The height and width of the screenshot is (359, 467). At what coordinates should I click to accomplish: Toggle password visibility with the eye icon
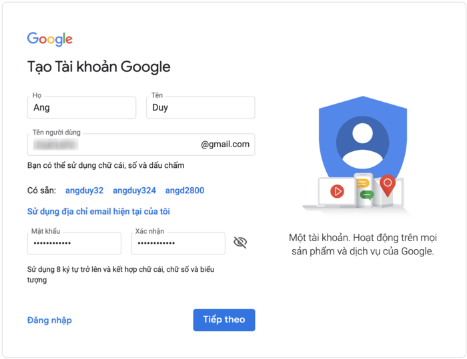(240, 242)
